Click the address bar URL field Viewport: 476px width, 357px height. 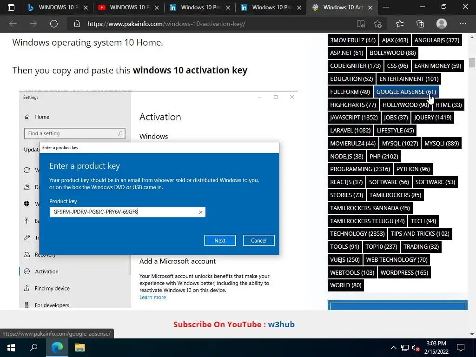pyautogui.click(x=212, y=24)
